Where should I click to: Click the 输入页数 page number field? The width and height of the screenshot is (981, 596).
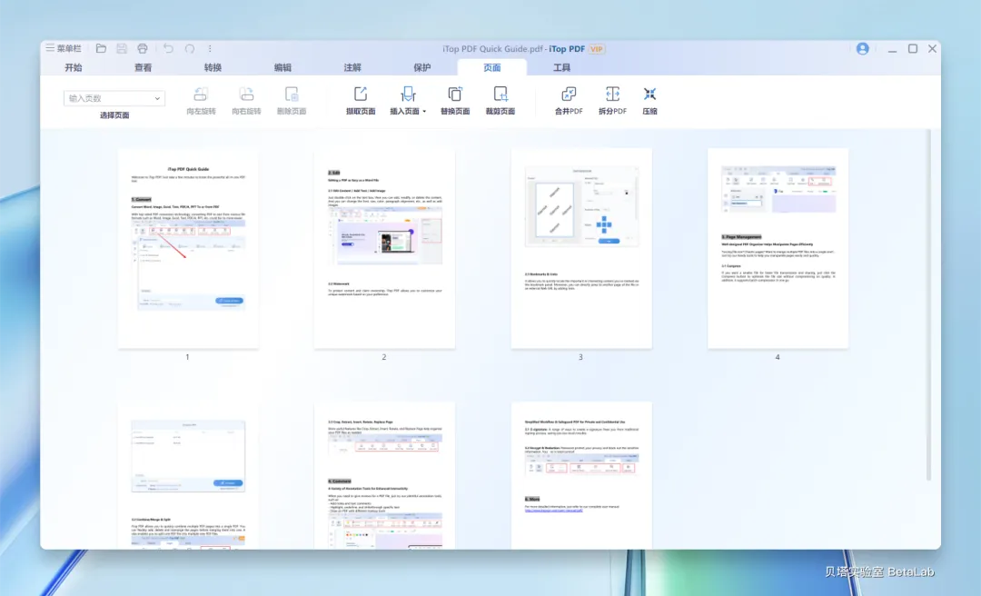click(114, 98)
